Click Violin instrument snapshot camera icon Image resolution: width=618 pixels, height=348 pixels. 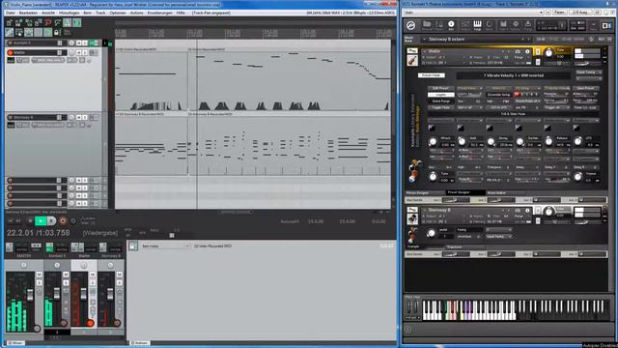(x=518, y=51)
